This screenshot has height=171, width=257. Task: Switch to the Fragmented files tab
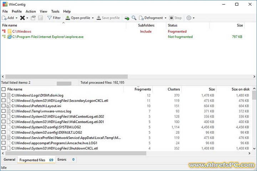(36, 160)
